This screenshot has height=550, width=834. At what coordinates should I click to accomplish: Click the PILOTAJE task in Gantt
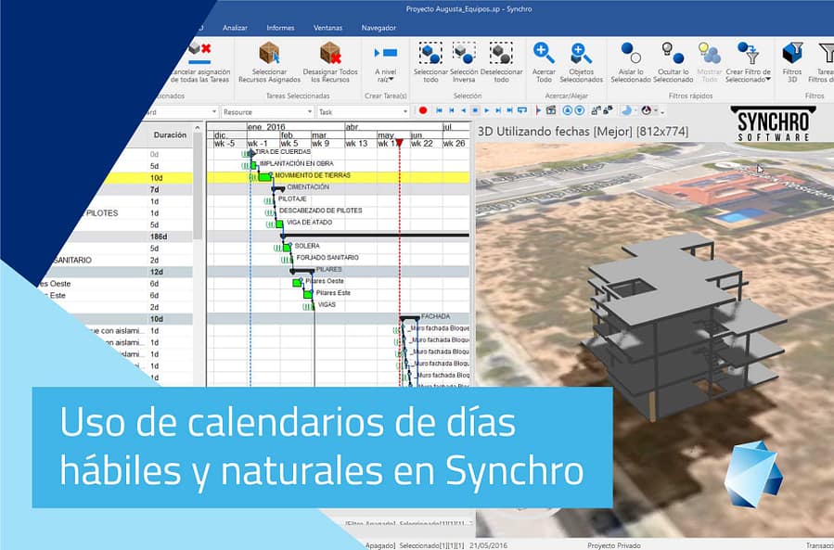pyautogui.click(x=292, y=198)
